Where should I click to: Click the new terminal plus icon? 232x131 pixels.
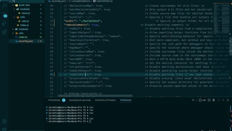[x=193, y=100]
